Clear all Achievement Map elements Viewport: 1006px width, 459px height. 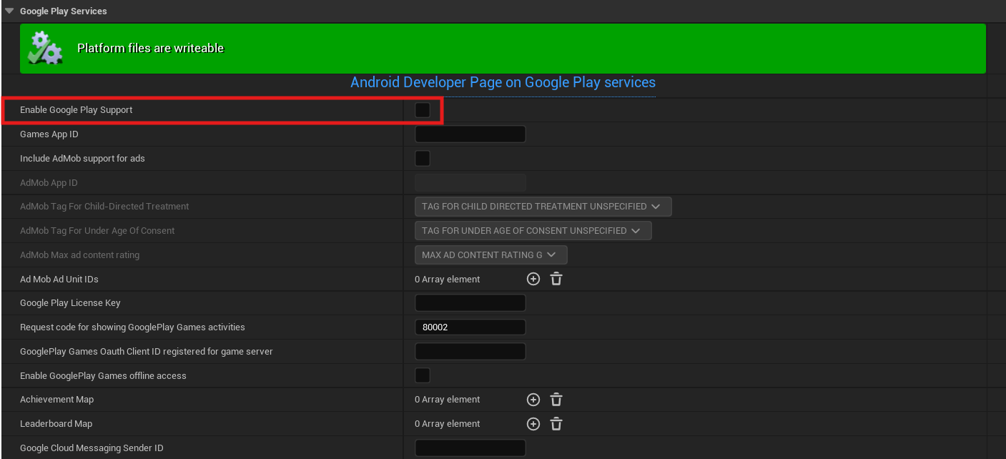point(556,400)
